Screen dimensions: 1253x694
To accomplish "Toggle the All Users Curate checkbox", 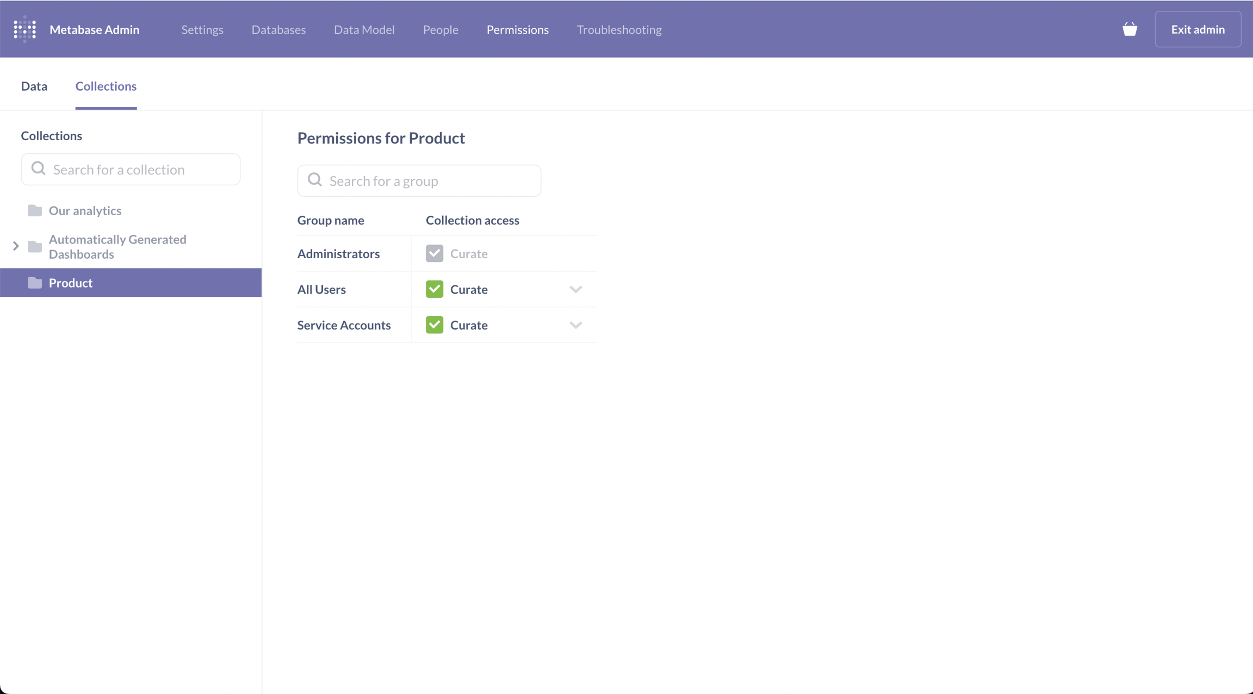I will tap(435, 289).
